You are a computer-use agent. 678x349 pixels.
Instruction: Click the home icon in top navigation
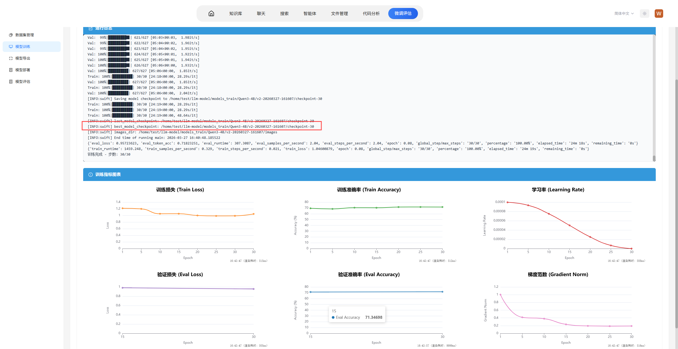click(211, 14)
